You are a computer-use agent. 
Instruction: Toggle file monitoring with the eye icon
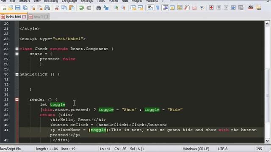(202, 8)
